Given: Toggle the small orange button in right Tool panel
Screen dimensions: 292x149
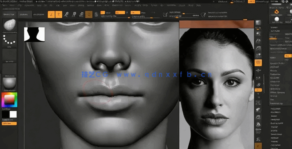Looking at the screenshot, I should click(x=288, y=56).
